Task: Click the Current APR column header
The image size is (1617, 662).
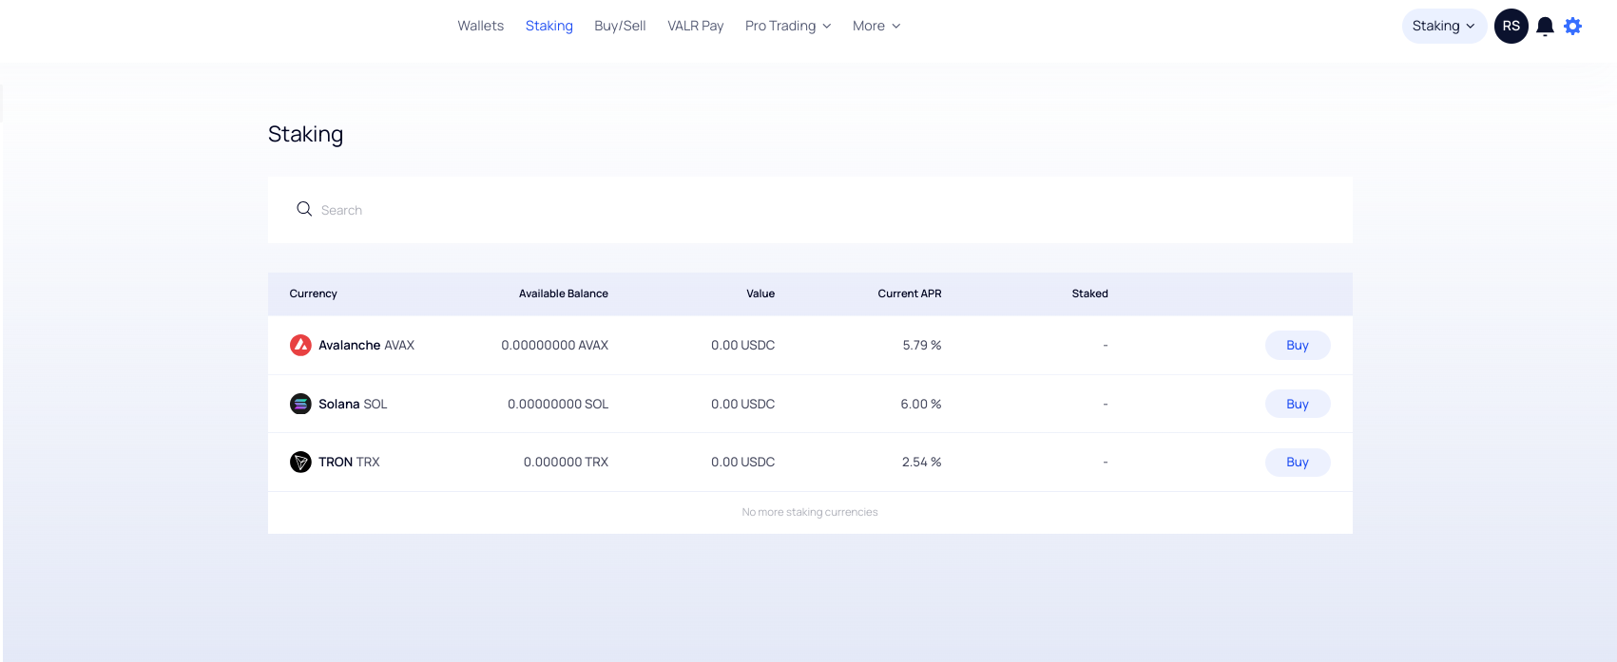Action: tap(909, 293)
